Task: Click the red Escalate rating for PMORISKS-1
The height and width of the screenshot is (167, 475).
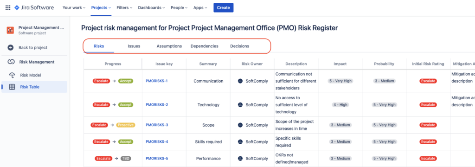Action: (428, 81)
